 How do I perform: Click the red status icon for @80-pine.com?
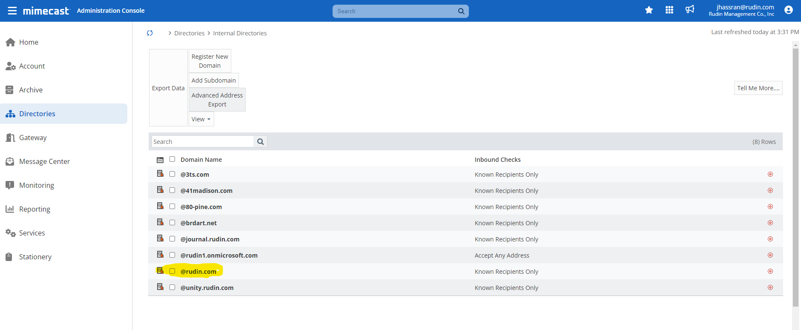tap(770, 207)
